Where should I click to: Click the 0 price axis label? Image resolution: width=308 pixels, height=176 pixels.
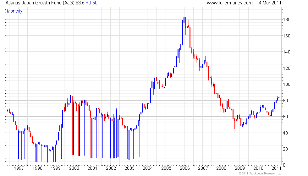[284, 165]
